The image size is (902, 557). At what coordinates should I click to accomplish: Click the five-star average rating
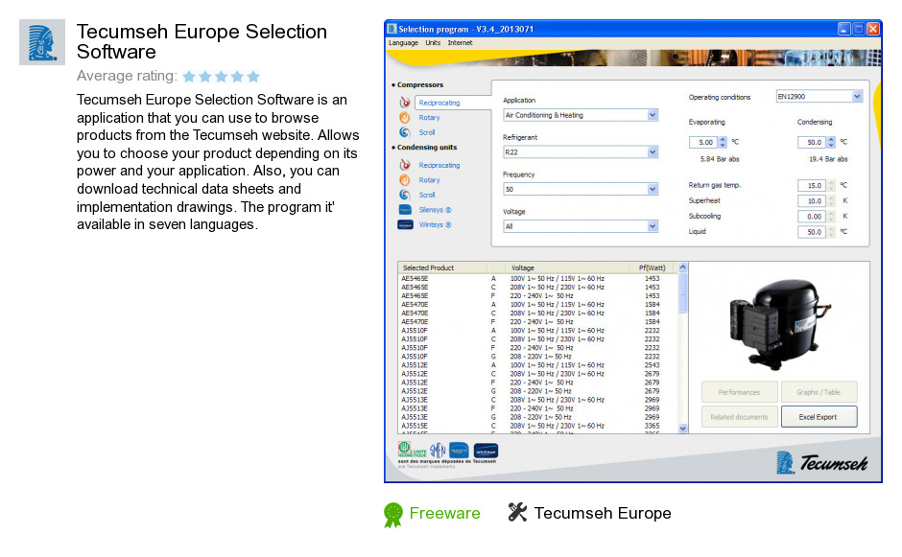click(221, 76)
